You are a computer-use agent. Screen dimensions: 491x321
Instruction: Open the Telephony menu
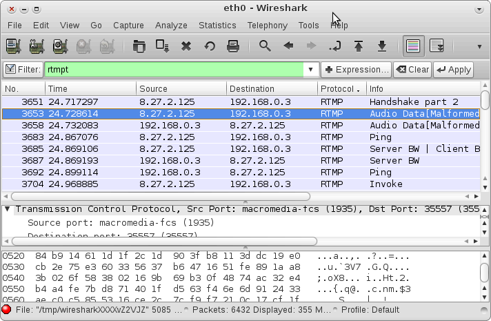click(x=267, y=25)
